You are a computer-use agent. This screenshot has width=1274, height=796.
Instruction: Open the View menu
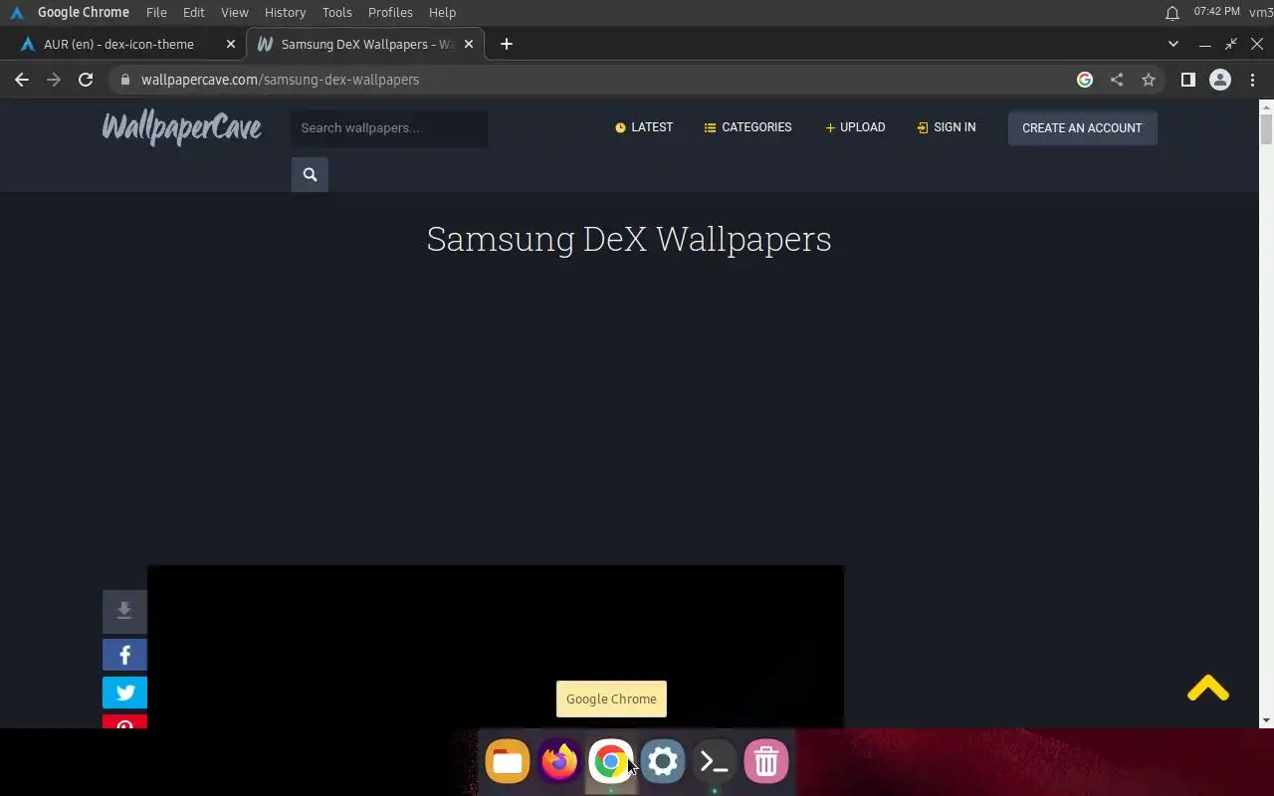pos(235,12)
